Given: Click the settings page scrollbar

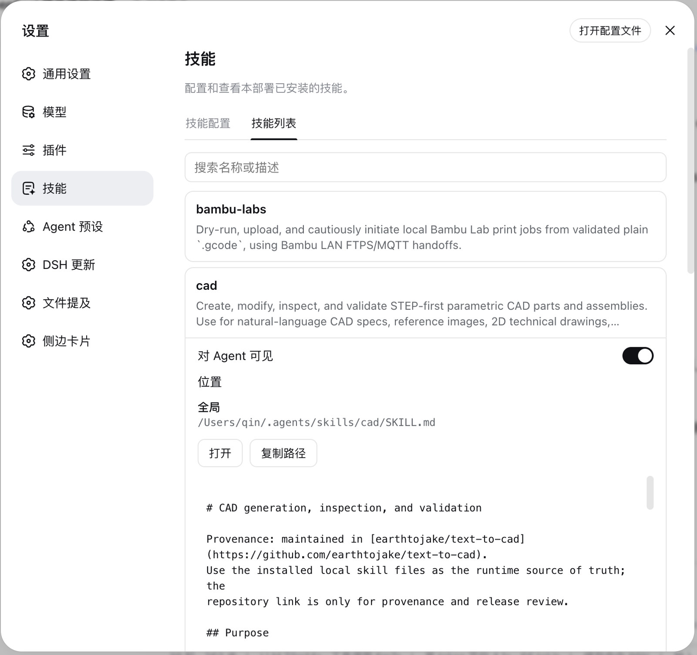Looking at the screenshot, I should (x=690, y=161).
